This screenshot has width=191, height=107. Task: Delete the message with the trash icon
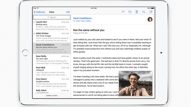[137, 12]
